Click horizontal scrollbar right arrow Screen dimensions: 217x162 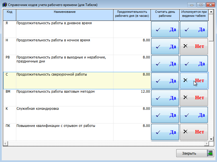tap(206, 143)
